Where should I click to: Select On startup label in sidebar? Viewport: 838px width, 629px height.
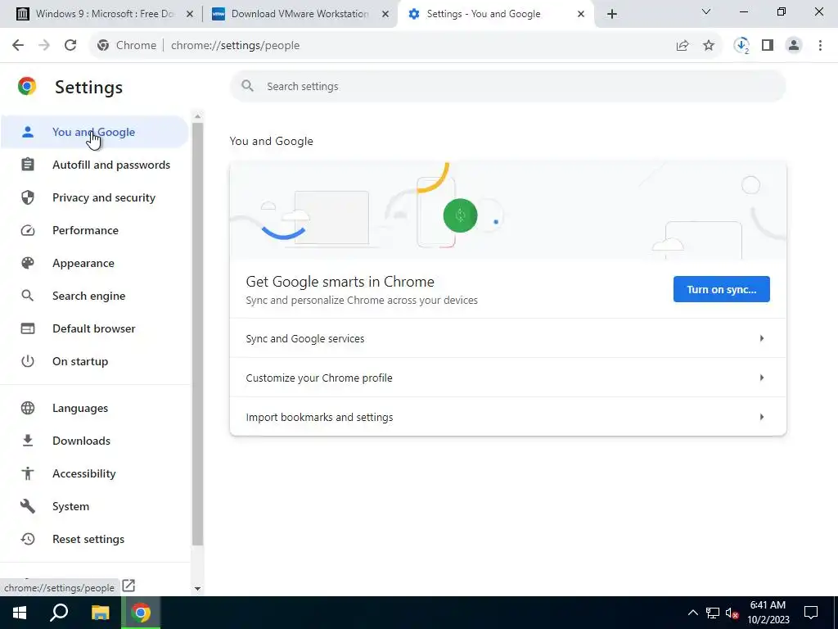[80, 361]
